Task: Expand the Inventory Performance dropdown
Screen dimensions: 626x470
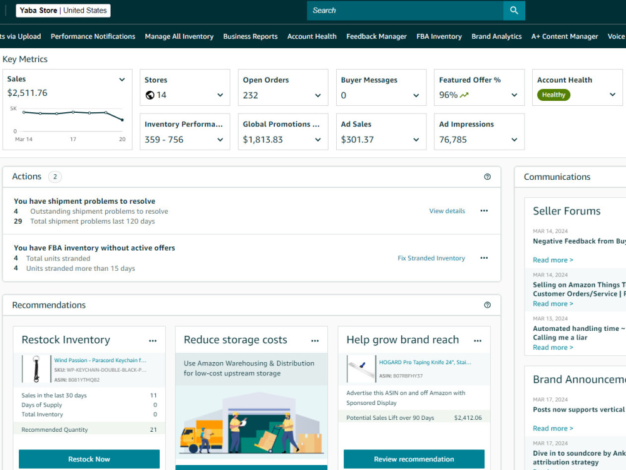Action: click(x=220, y=140)
